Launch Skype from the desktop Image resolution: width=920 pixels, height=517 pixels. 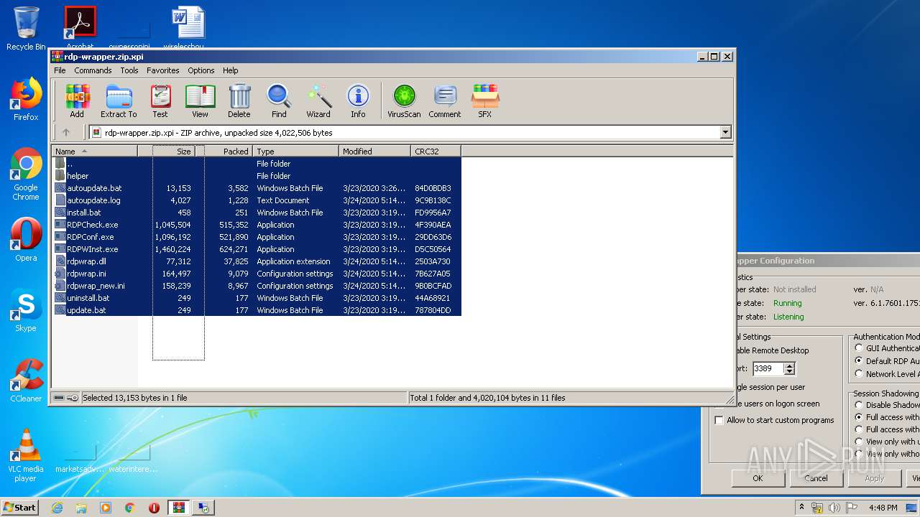[26, 311]
